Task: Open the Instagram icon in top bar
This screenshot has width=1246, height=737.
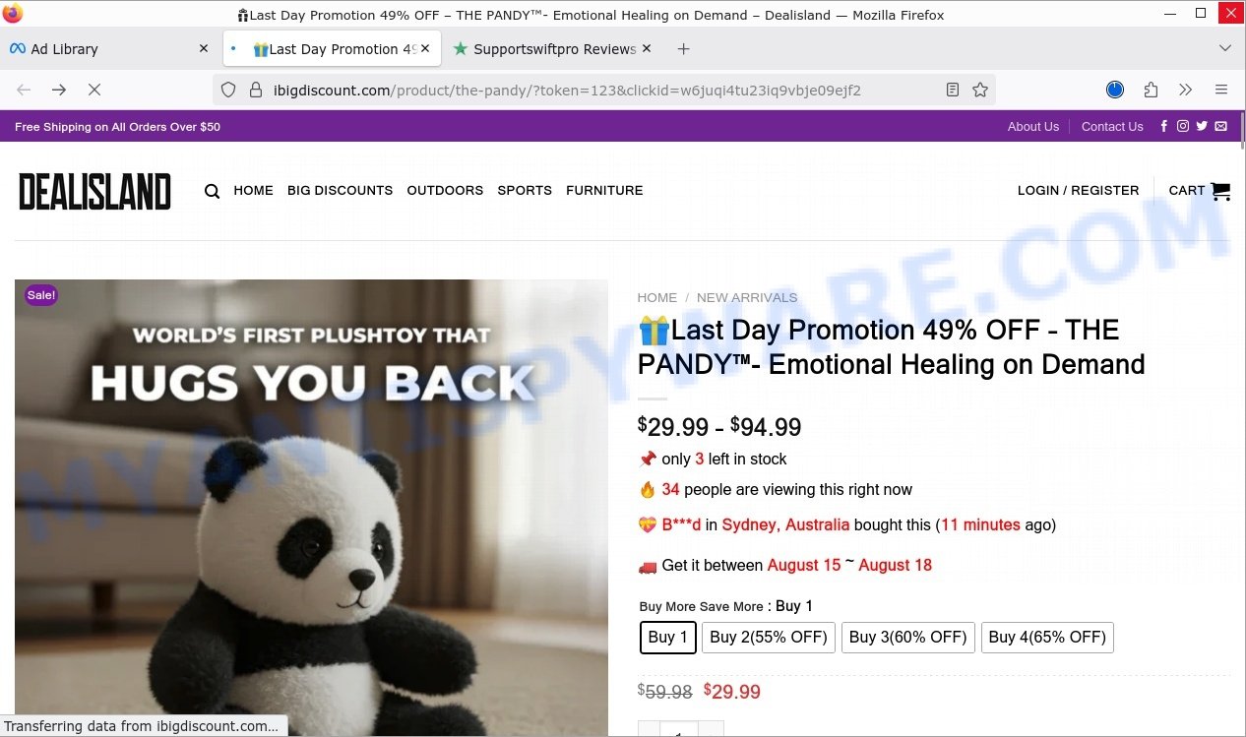Action: click(1183, 126)
